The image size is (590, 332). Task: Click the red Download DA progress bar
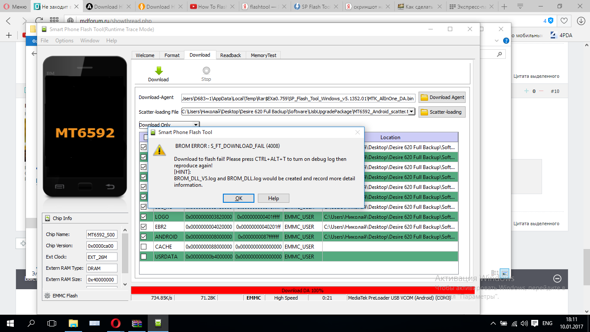[302, 290]
